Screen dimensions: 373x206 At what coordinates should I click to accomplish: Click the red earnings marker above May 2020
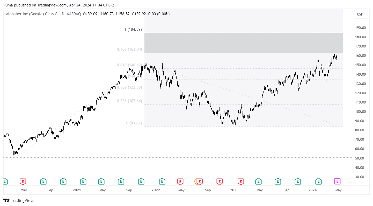click(x=23, y=181)
